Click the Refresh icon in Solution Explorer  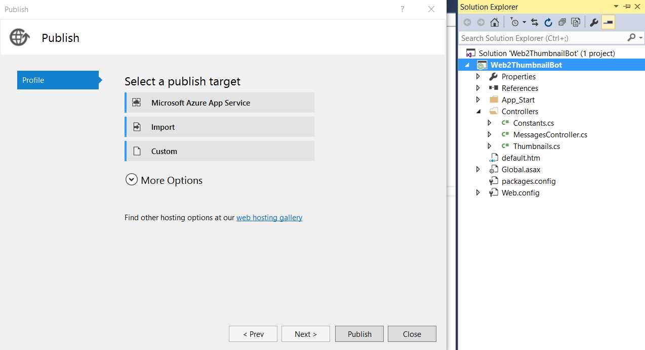(x=548, y=22)
